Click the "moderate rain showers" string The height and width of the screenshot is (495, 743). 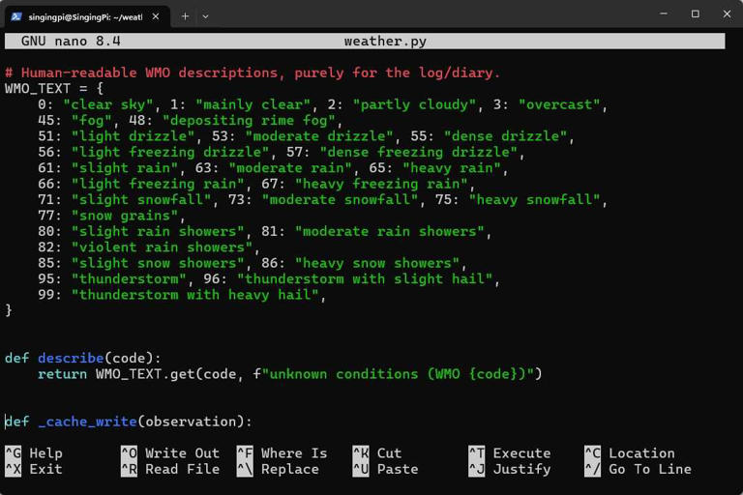click(390, 232)
